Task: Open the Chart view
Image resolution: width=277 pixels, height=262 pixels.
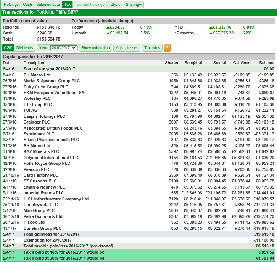Action: point(115,5)
